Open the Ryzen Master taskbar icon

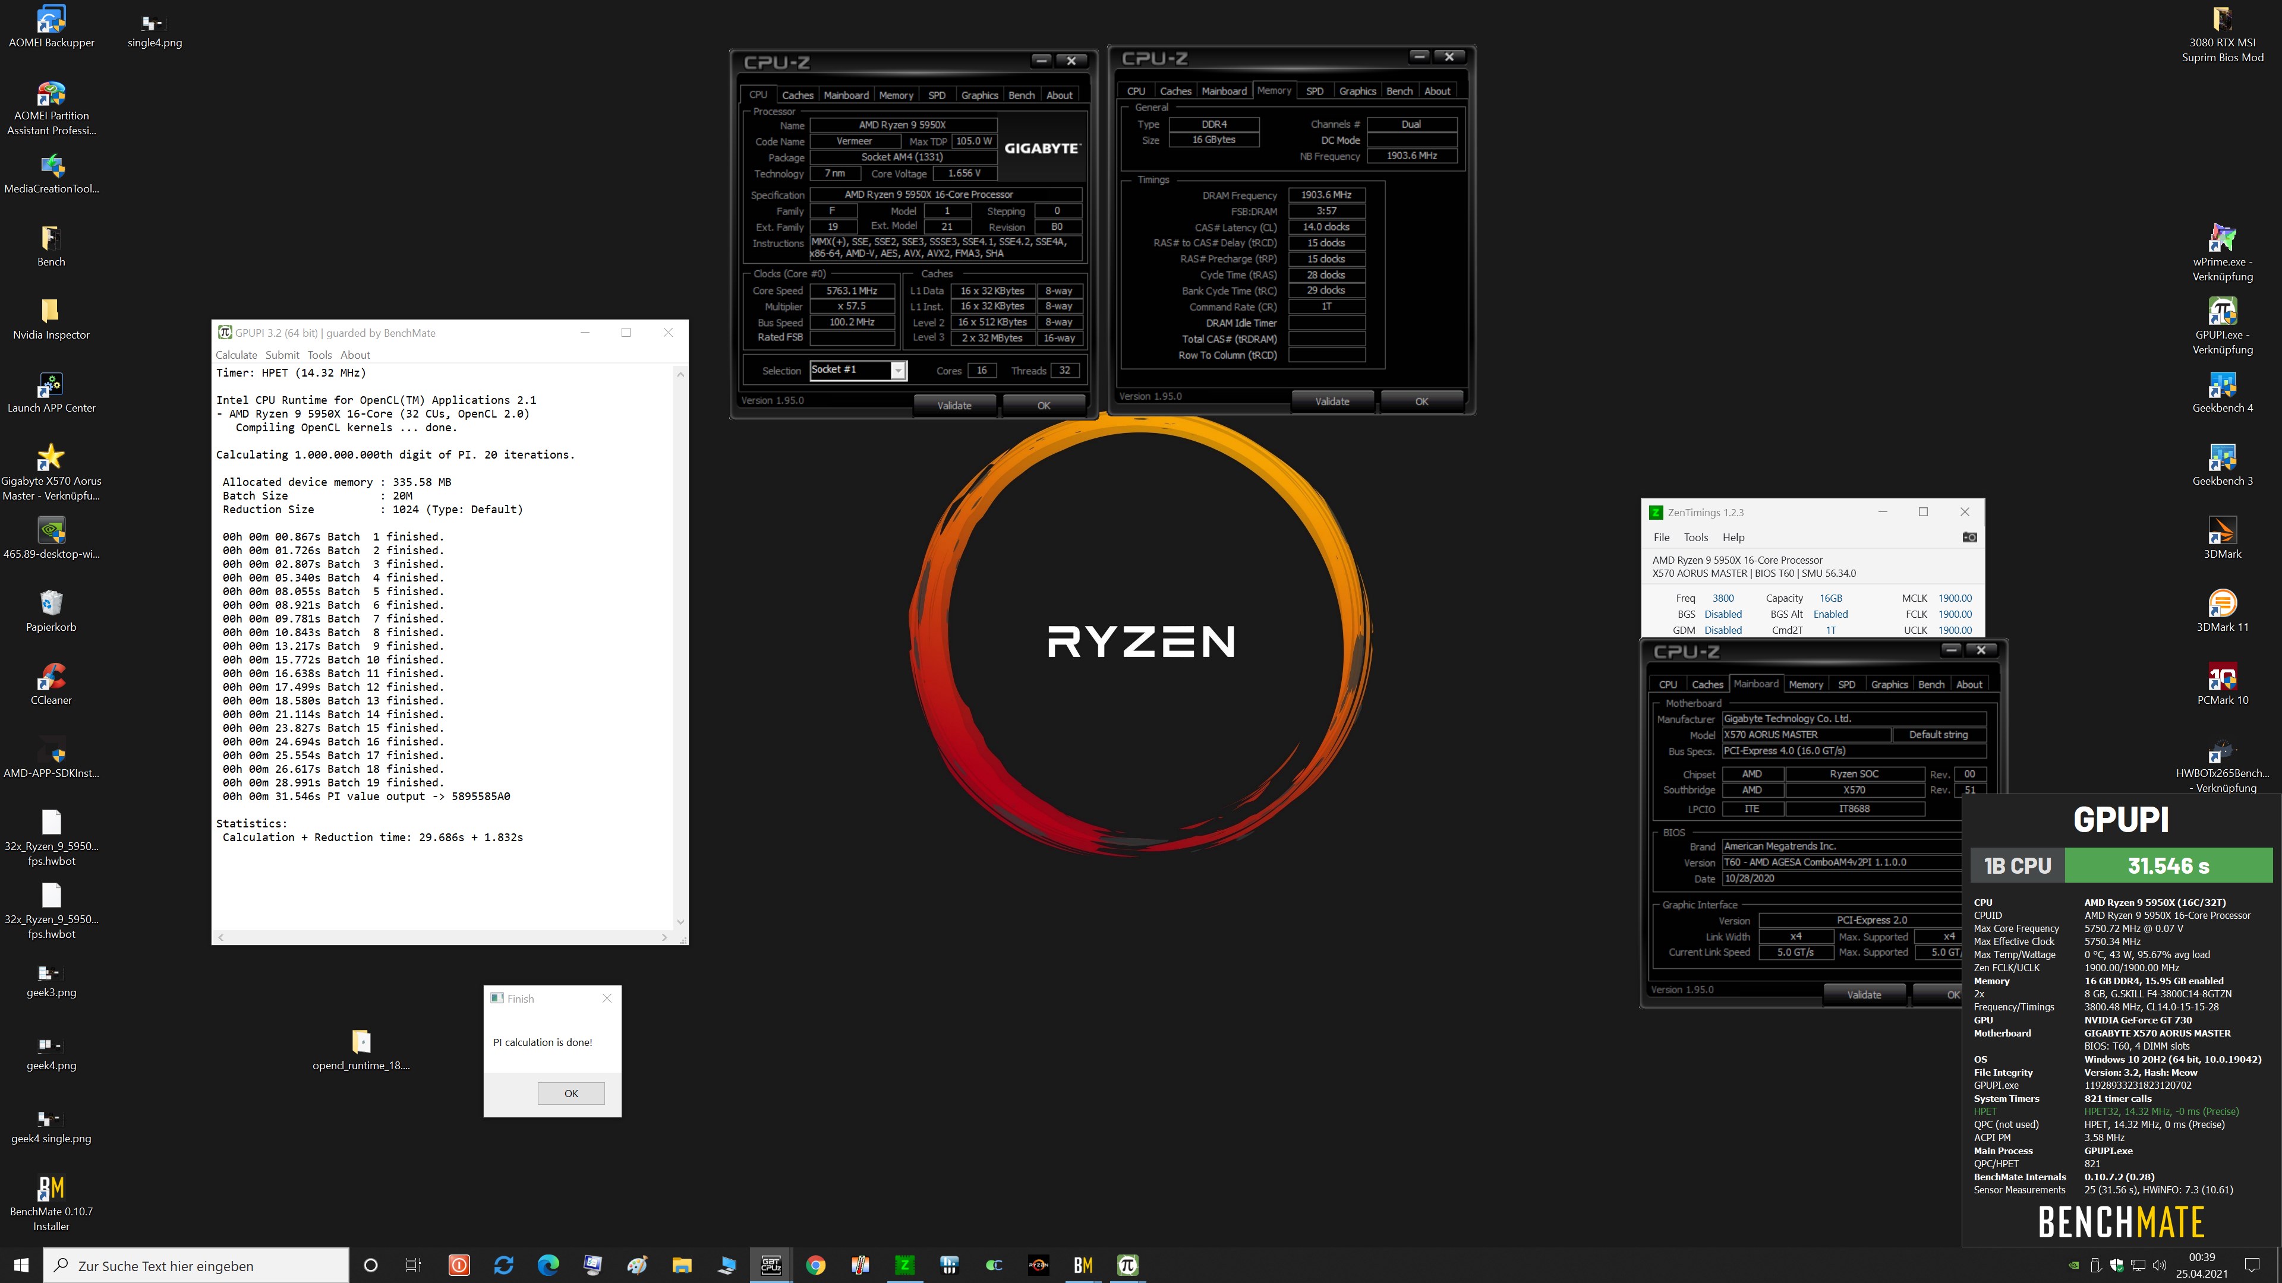pos(1038,1265)
